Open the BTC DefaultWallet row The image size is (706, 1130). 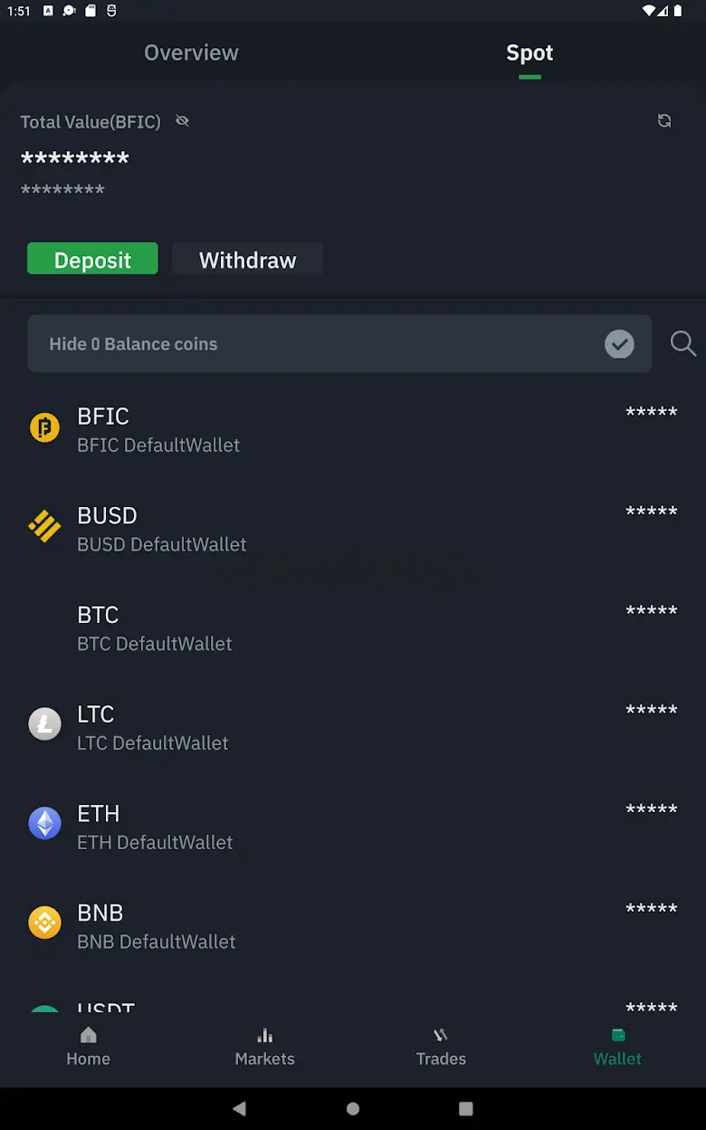click(x=155, y=628)
